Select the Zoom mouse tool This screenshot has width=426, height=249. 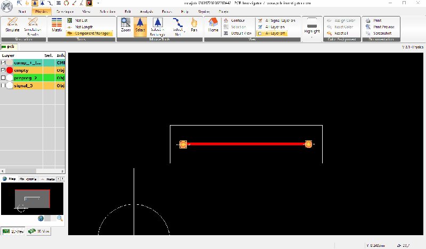(x=126, y=25)
